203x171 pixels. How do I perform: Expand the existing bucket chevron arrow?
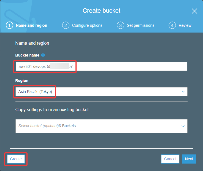point(183,126)
